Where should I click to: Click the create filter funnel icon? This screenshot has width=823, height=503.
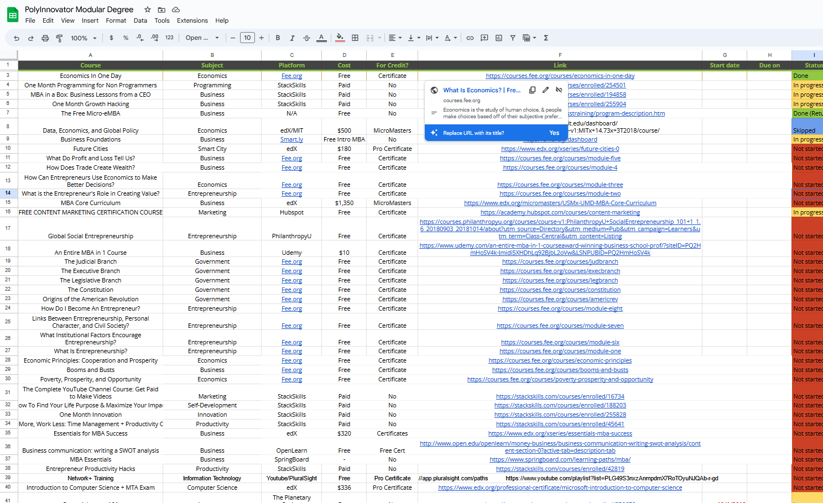tap(513, 38)
